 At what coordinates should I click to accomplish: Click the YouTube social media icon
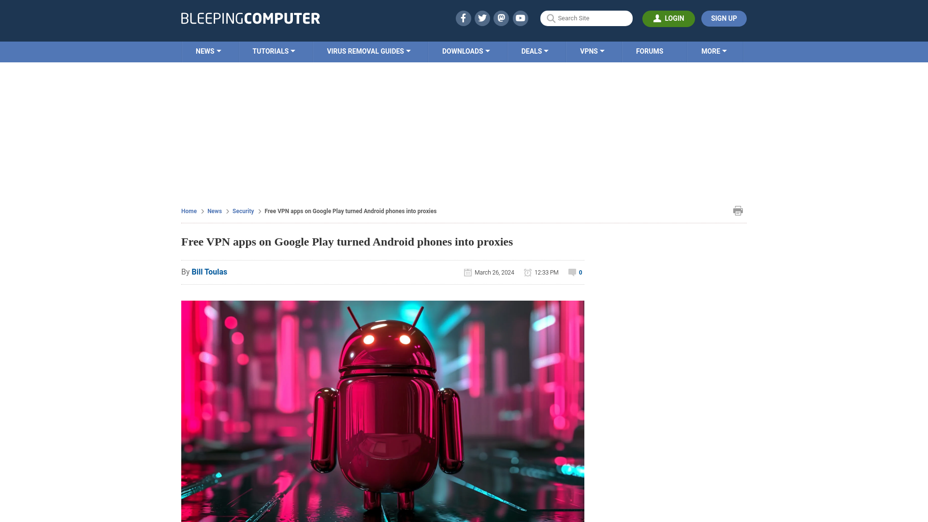pos(521,18)
